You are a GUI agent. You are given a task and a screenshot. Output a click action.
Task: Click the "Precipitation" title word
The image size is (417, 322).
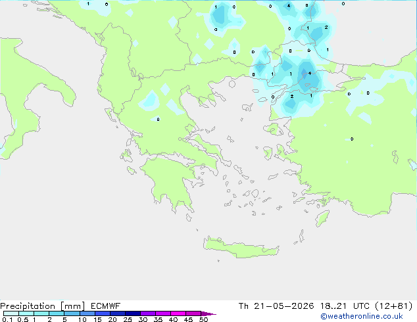(x=28, y=306)
